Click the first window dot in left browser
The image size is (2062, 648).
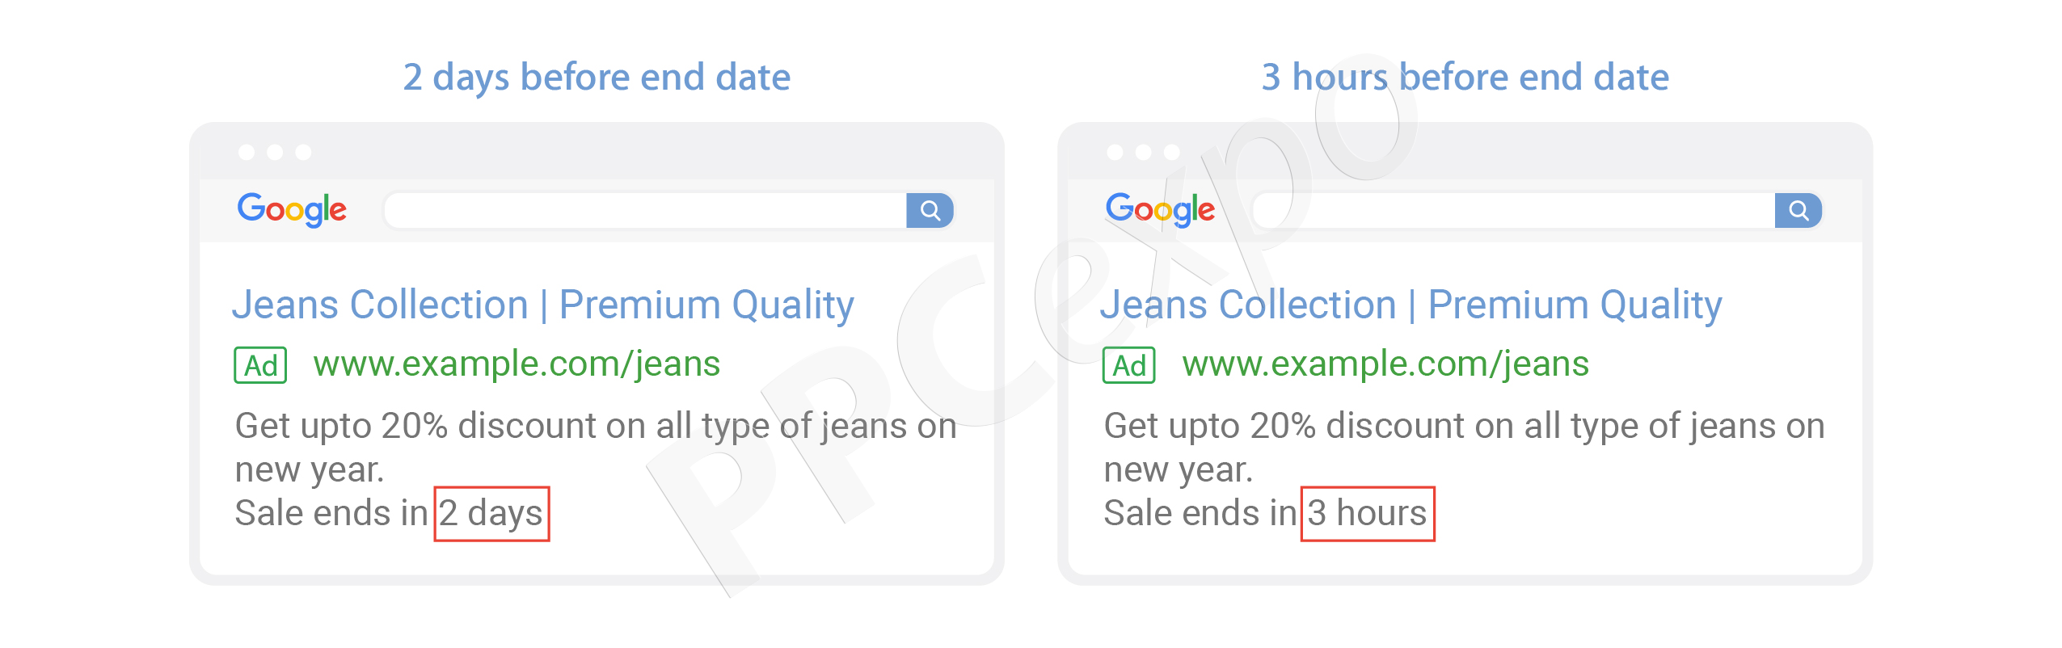pos(247,152)
